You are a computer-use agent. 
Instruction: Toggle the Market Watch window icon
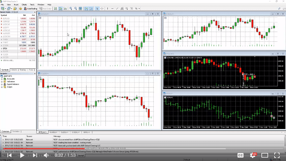(15, 8)
